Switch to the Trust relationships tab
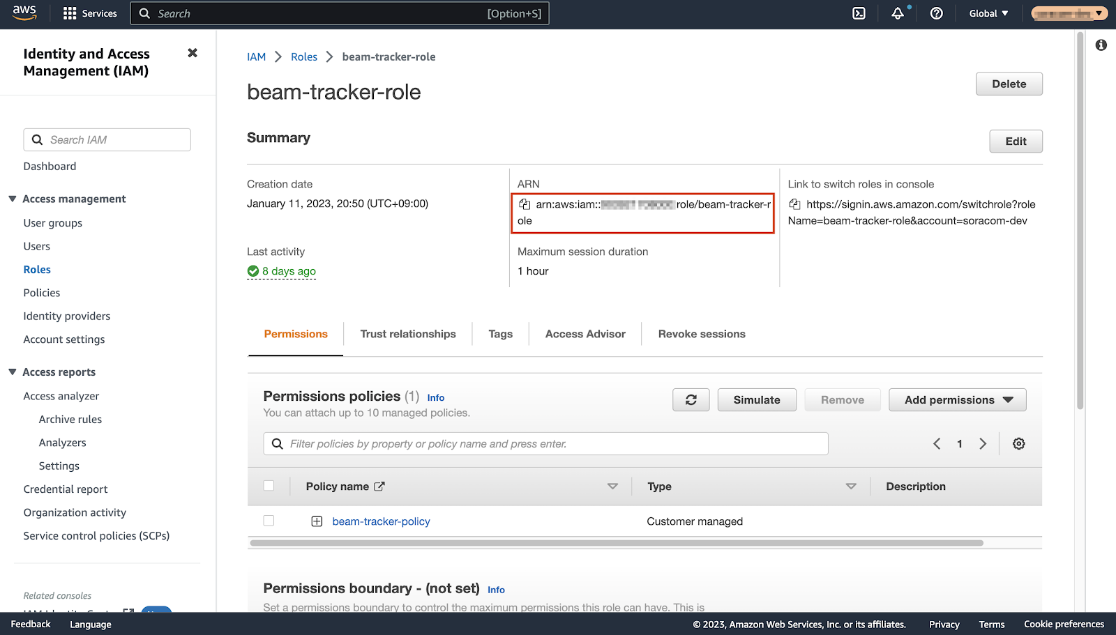Viewport: 1116px width, 635px height. click(x=407, y=334)
